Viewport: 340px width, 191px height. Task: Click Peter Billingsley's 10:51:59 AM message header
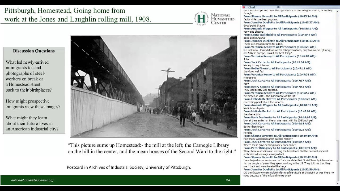click(280, 148)
